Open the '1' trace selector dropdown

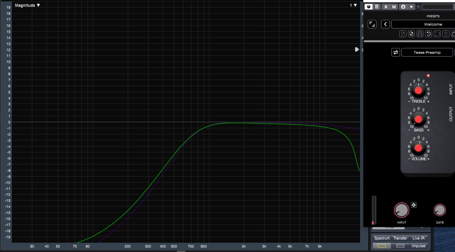354,5
